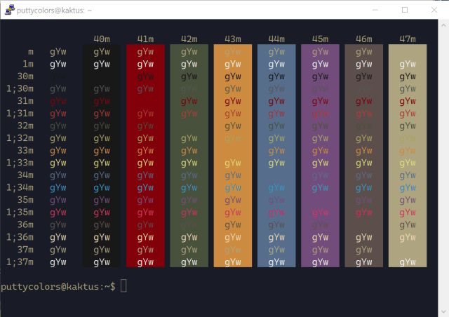The image size is (449, 317).
Task: Click the PuTTY icon in title bar
Action: 8,10
